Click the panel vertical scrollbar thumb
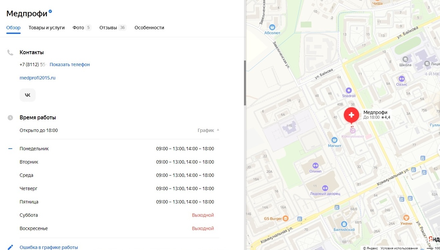 [x=245, y=83]
